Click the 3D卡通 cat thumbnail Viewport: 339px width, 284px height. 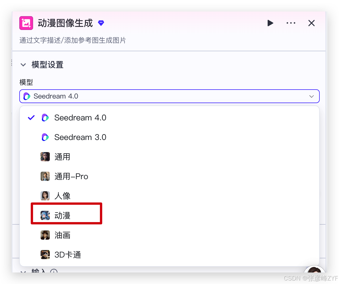coord(45,255)
